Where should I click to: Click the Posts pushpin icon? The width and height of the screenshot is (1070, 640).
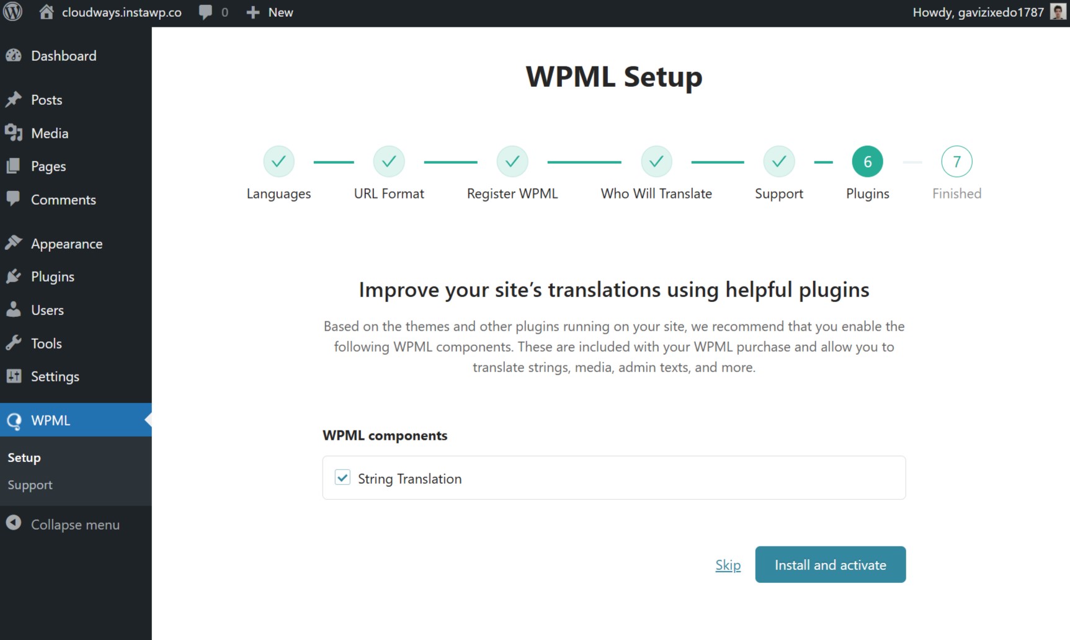(14, 100)
